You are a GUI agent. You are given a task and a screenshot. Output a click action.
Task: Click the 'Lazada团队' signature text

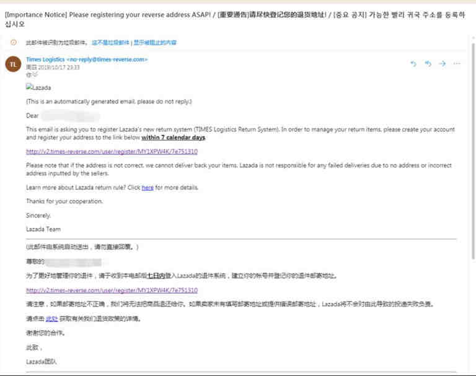click(x=41, y=361)
